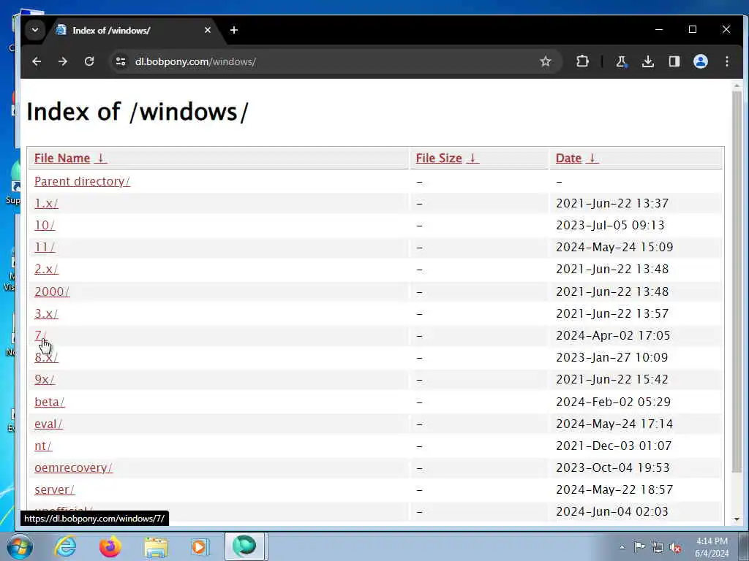Go back to the previous page
Screen dimensions: 749x561
tap(37, 61)
